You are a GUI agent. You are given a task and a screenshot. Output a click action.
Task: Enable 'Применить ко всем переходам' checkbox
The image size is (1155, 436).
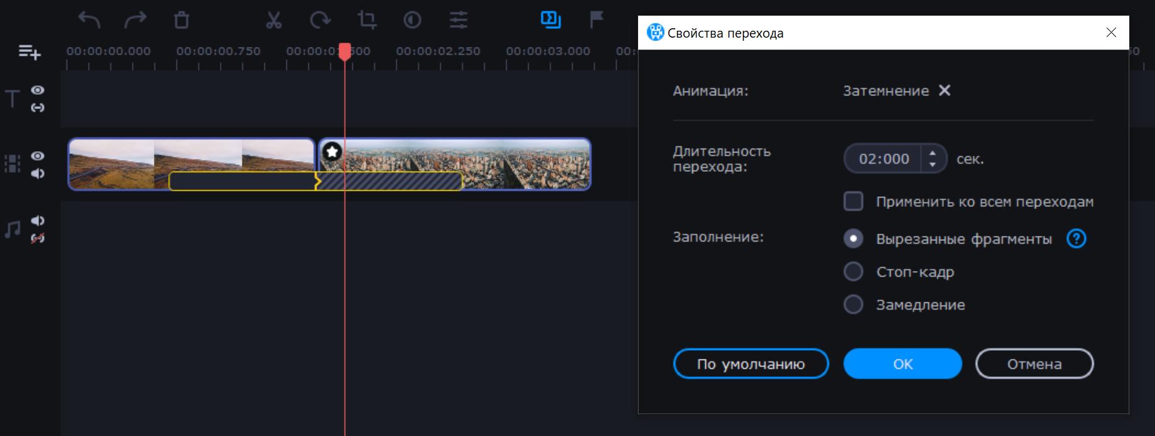coord(853,201)
